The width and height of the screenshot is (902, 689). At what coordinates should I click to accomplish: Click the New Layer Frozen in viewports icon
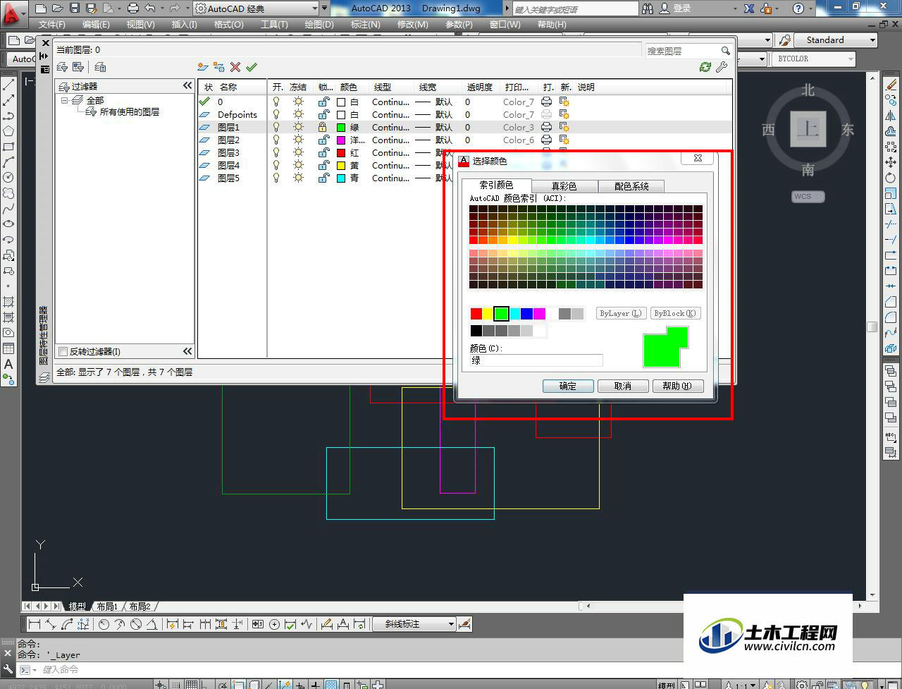pyautogui.click(x=219, y=67)
